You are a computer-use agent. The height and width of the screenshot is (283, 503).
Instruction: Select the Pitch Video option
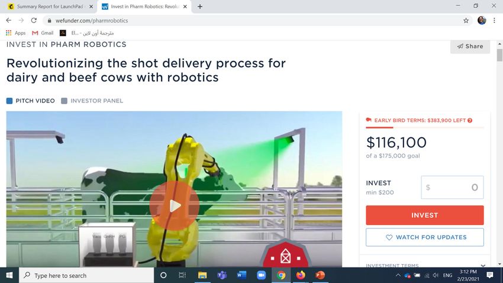34,101
